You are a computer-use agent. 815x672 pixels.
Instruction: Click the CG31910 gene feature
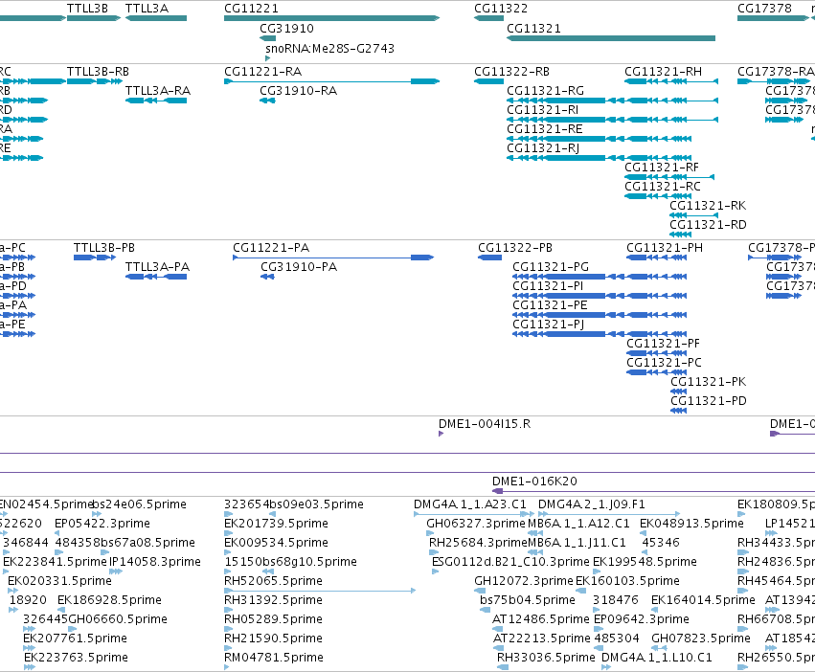coord(268,38)
